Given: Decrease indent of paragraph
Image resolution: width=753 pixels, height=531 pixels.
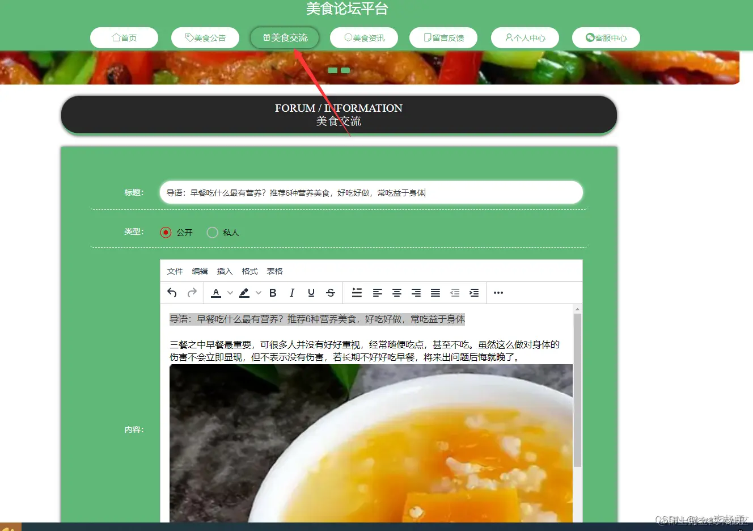Looking at the screenshot, I should tap(455, 293).
